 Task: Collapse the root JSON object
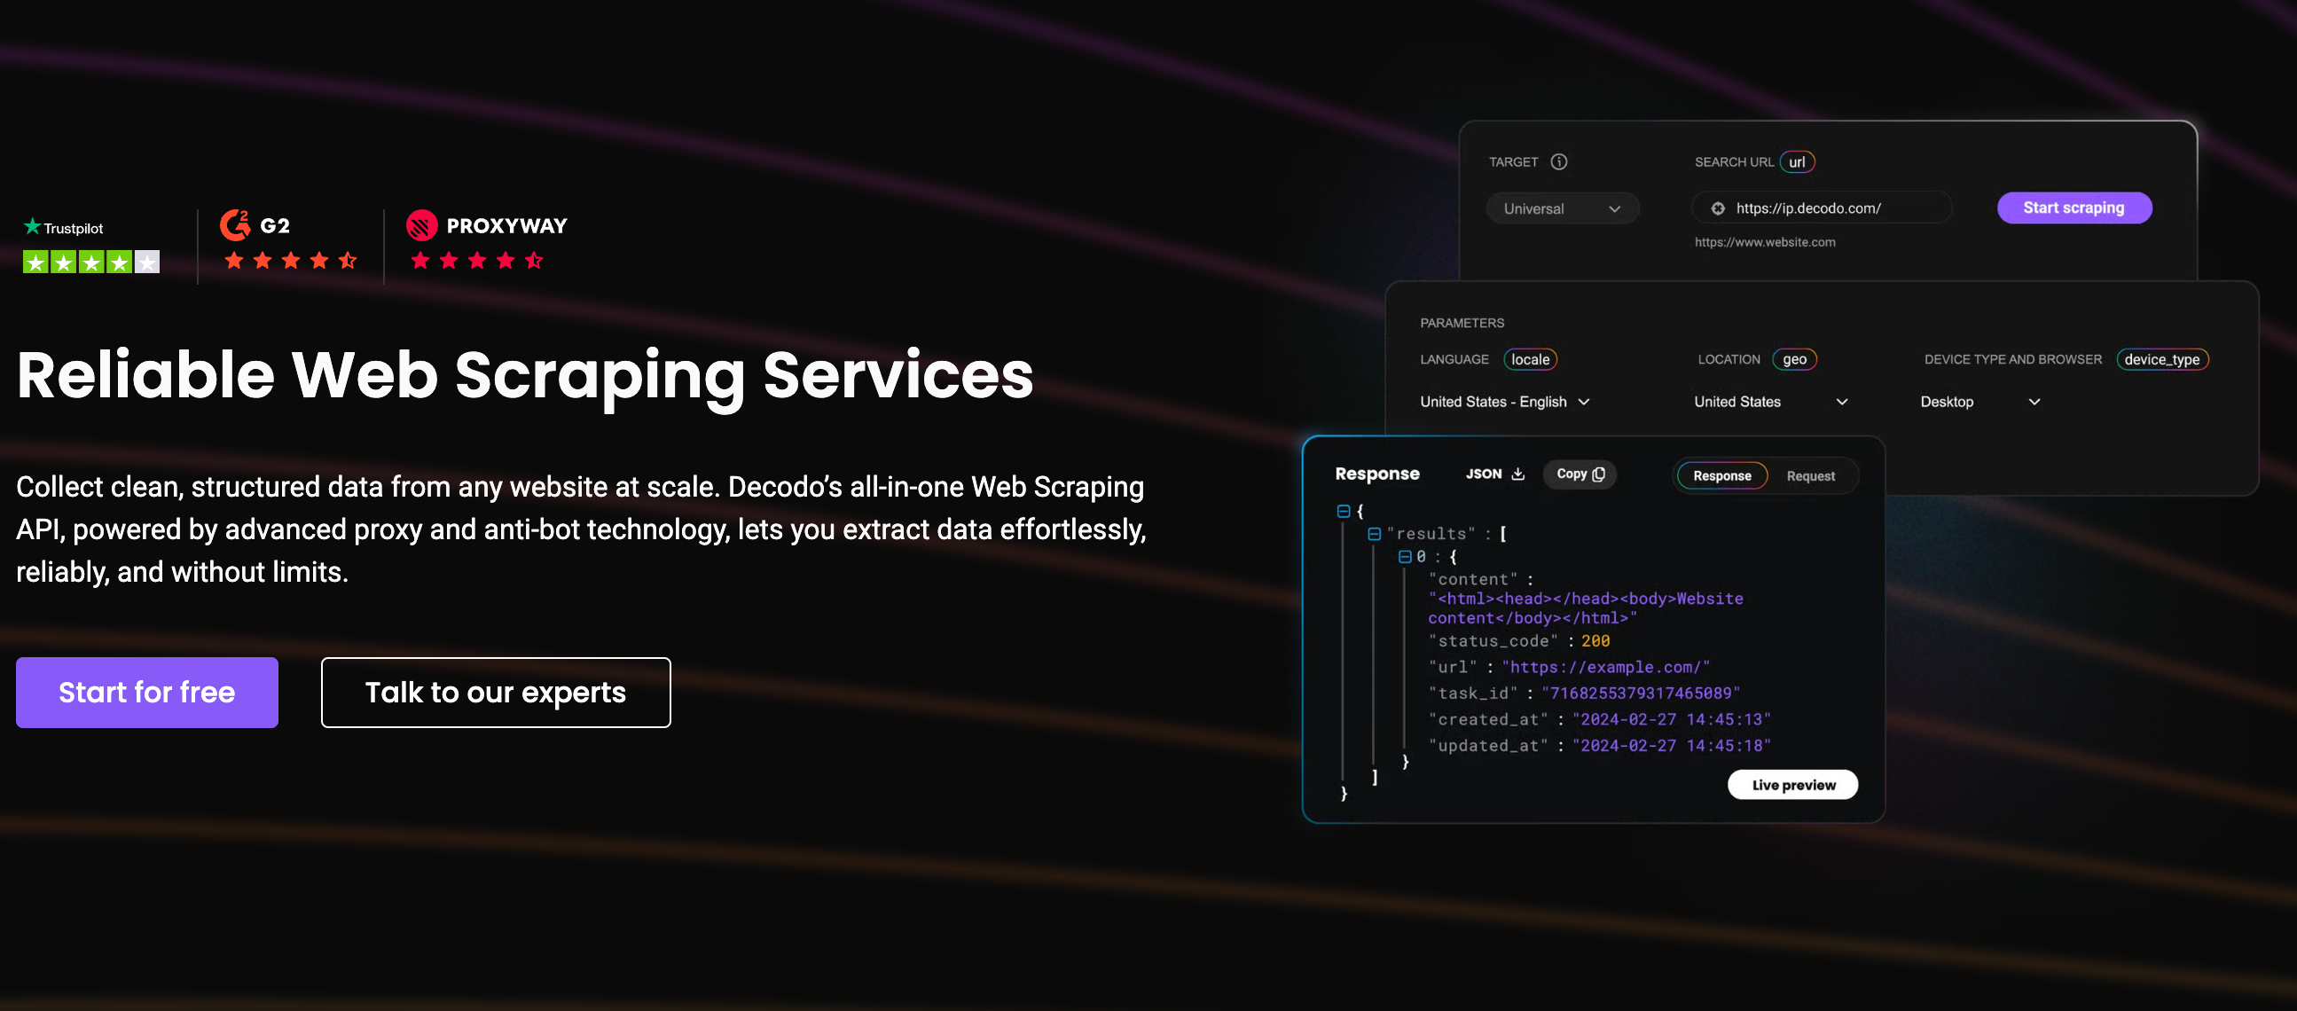point(1343,511)
